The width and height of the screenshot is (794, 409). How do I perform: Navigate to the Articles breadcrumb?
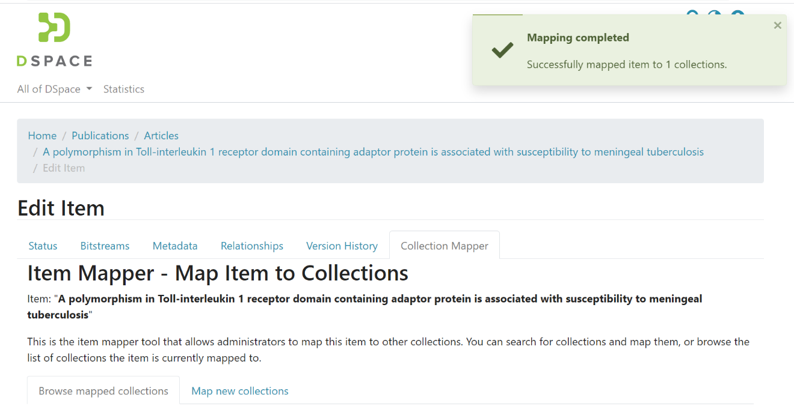pos(161,136)
